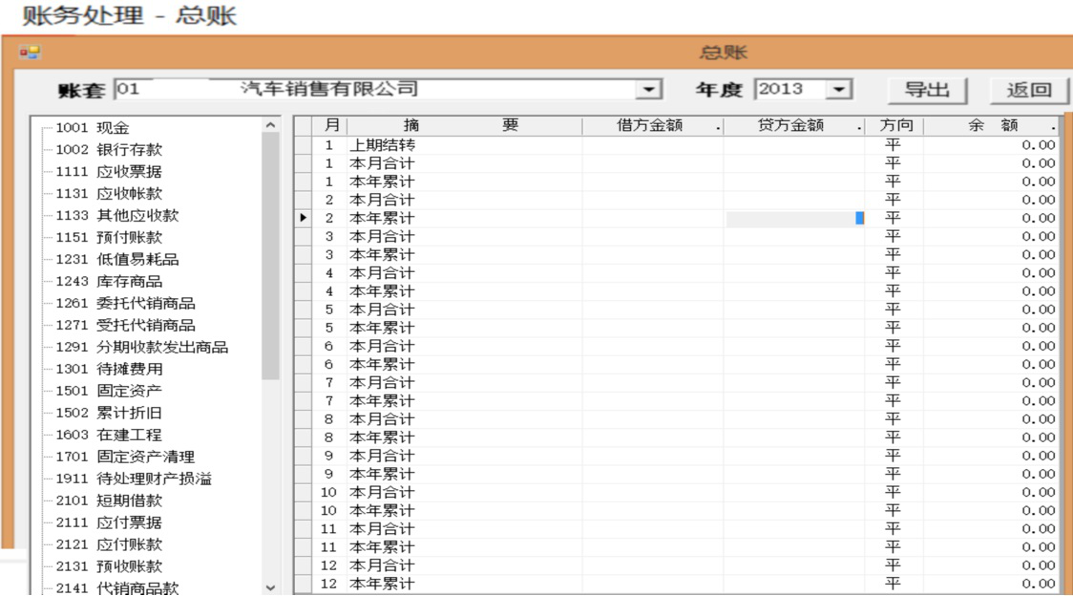This screenshot has width=1073, height=596.
Task: Click the 借方金额 column header
Action: click(651, 125)
